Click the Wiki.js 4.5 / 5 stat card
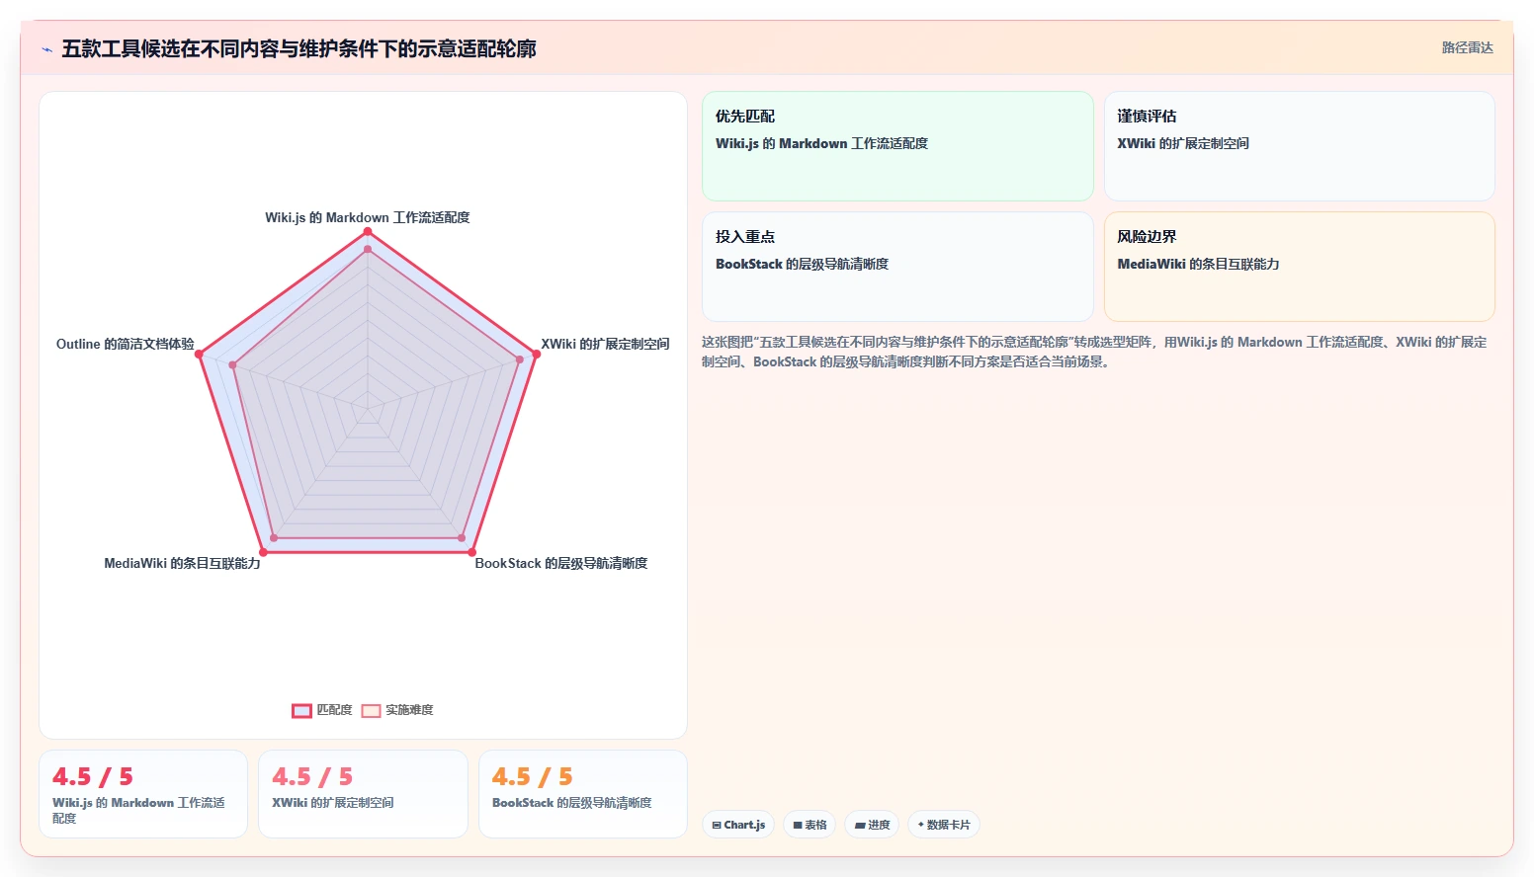 coord(143,794)
